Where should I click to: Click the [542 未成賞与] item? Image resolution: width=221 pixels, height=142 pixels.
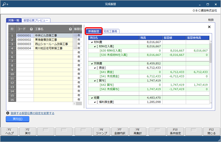109,89
